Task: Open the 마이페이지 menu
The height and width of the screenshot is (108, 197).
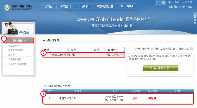Action: point(128,6)
